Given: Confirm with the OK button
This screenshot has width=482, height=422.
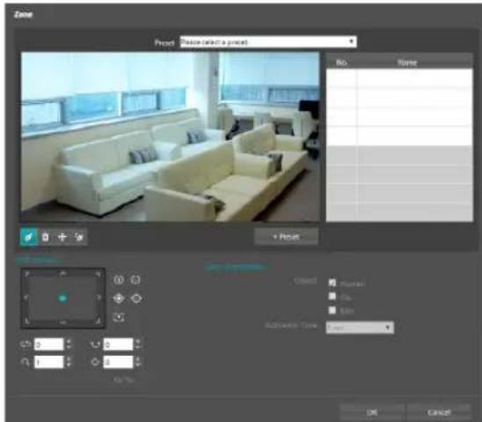Looking at the screenshot, I should click(x=372, y=412).
